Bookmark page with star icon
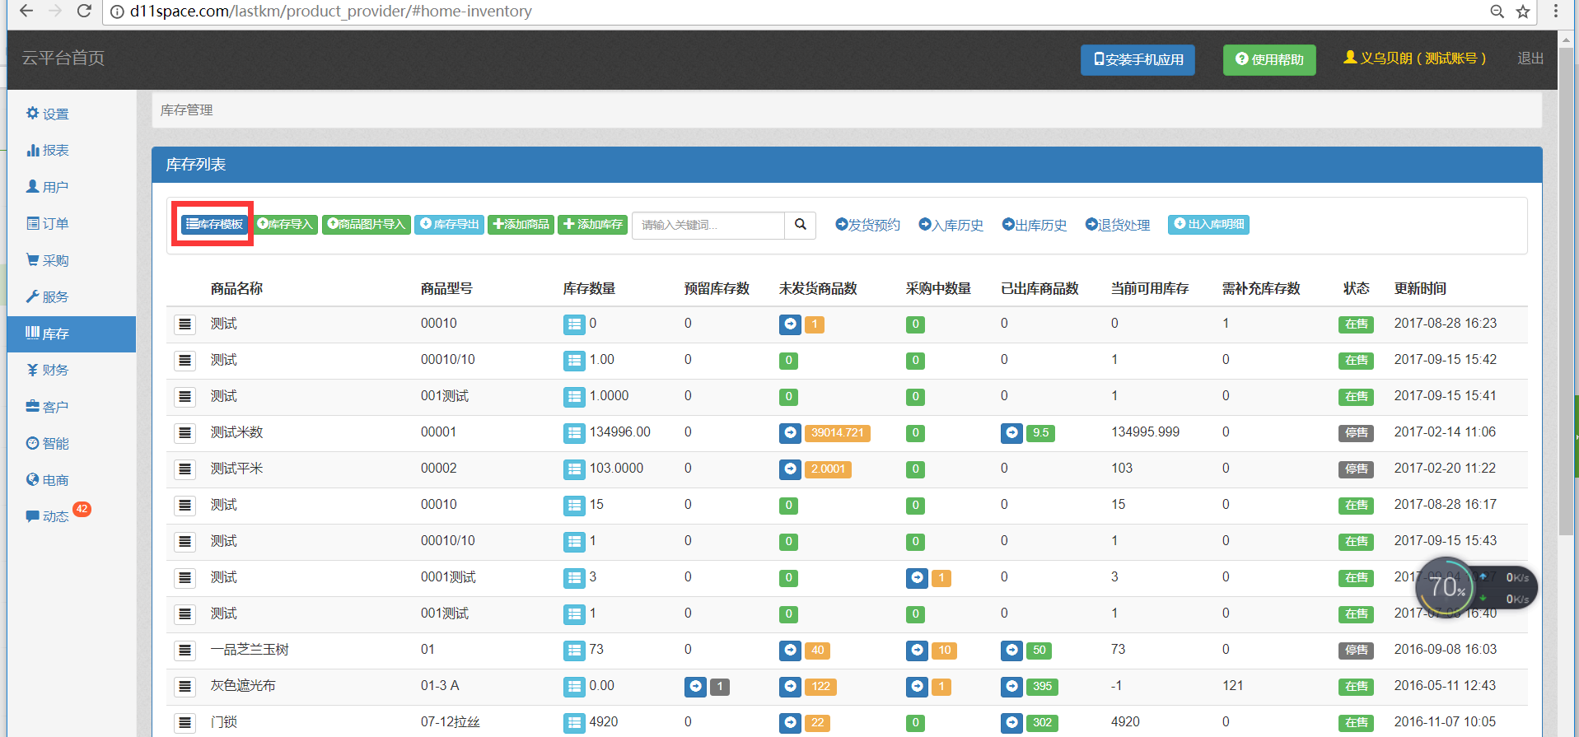1579x737 pixels. click(x=1523, y=12)
